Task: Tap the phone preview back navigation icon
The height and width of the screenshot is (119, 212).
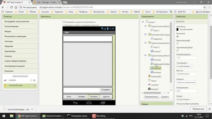Action: 75,103
